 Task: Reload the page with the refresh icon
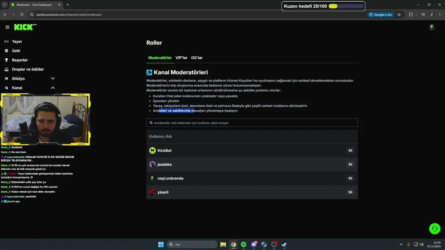[22, 15]
